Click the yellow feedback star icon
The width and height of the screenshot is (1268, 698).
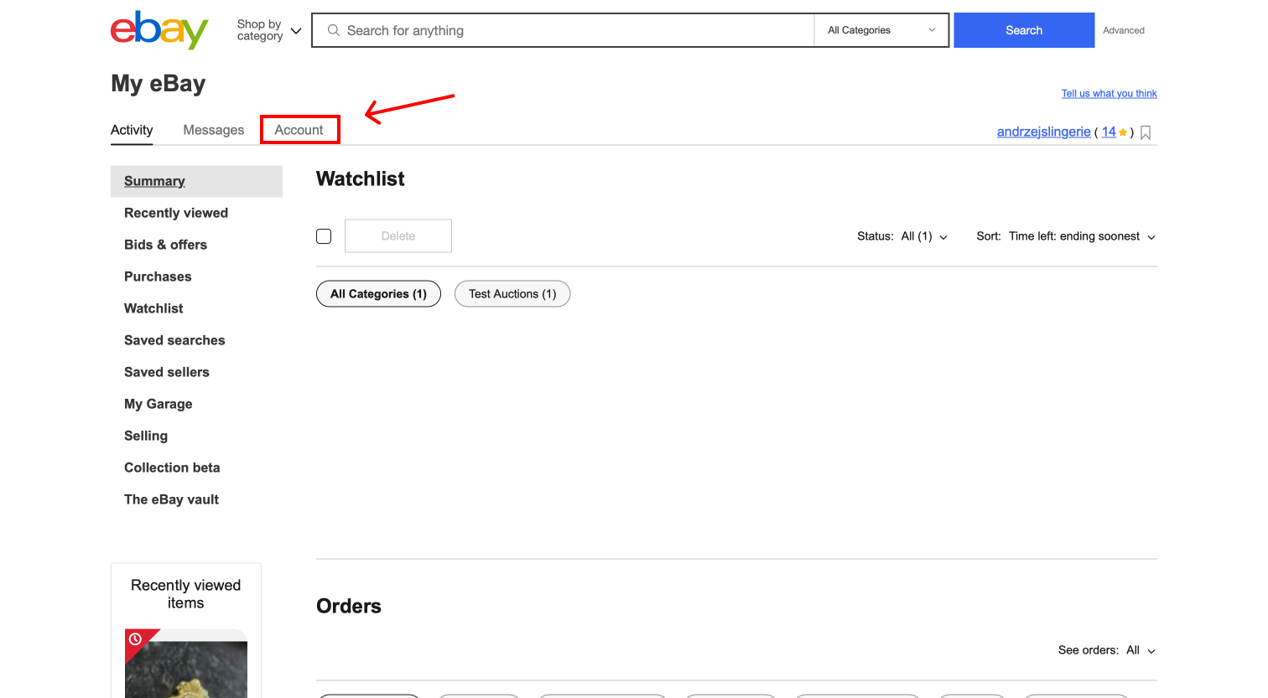coord(1123,132)
